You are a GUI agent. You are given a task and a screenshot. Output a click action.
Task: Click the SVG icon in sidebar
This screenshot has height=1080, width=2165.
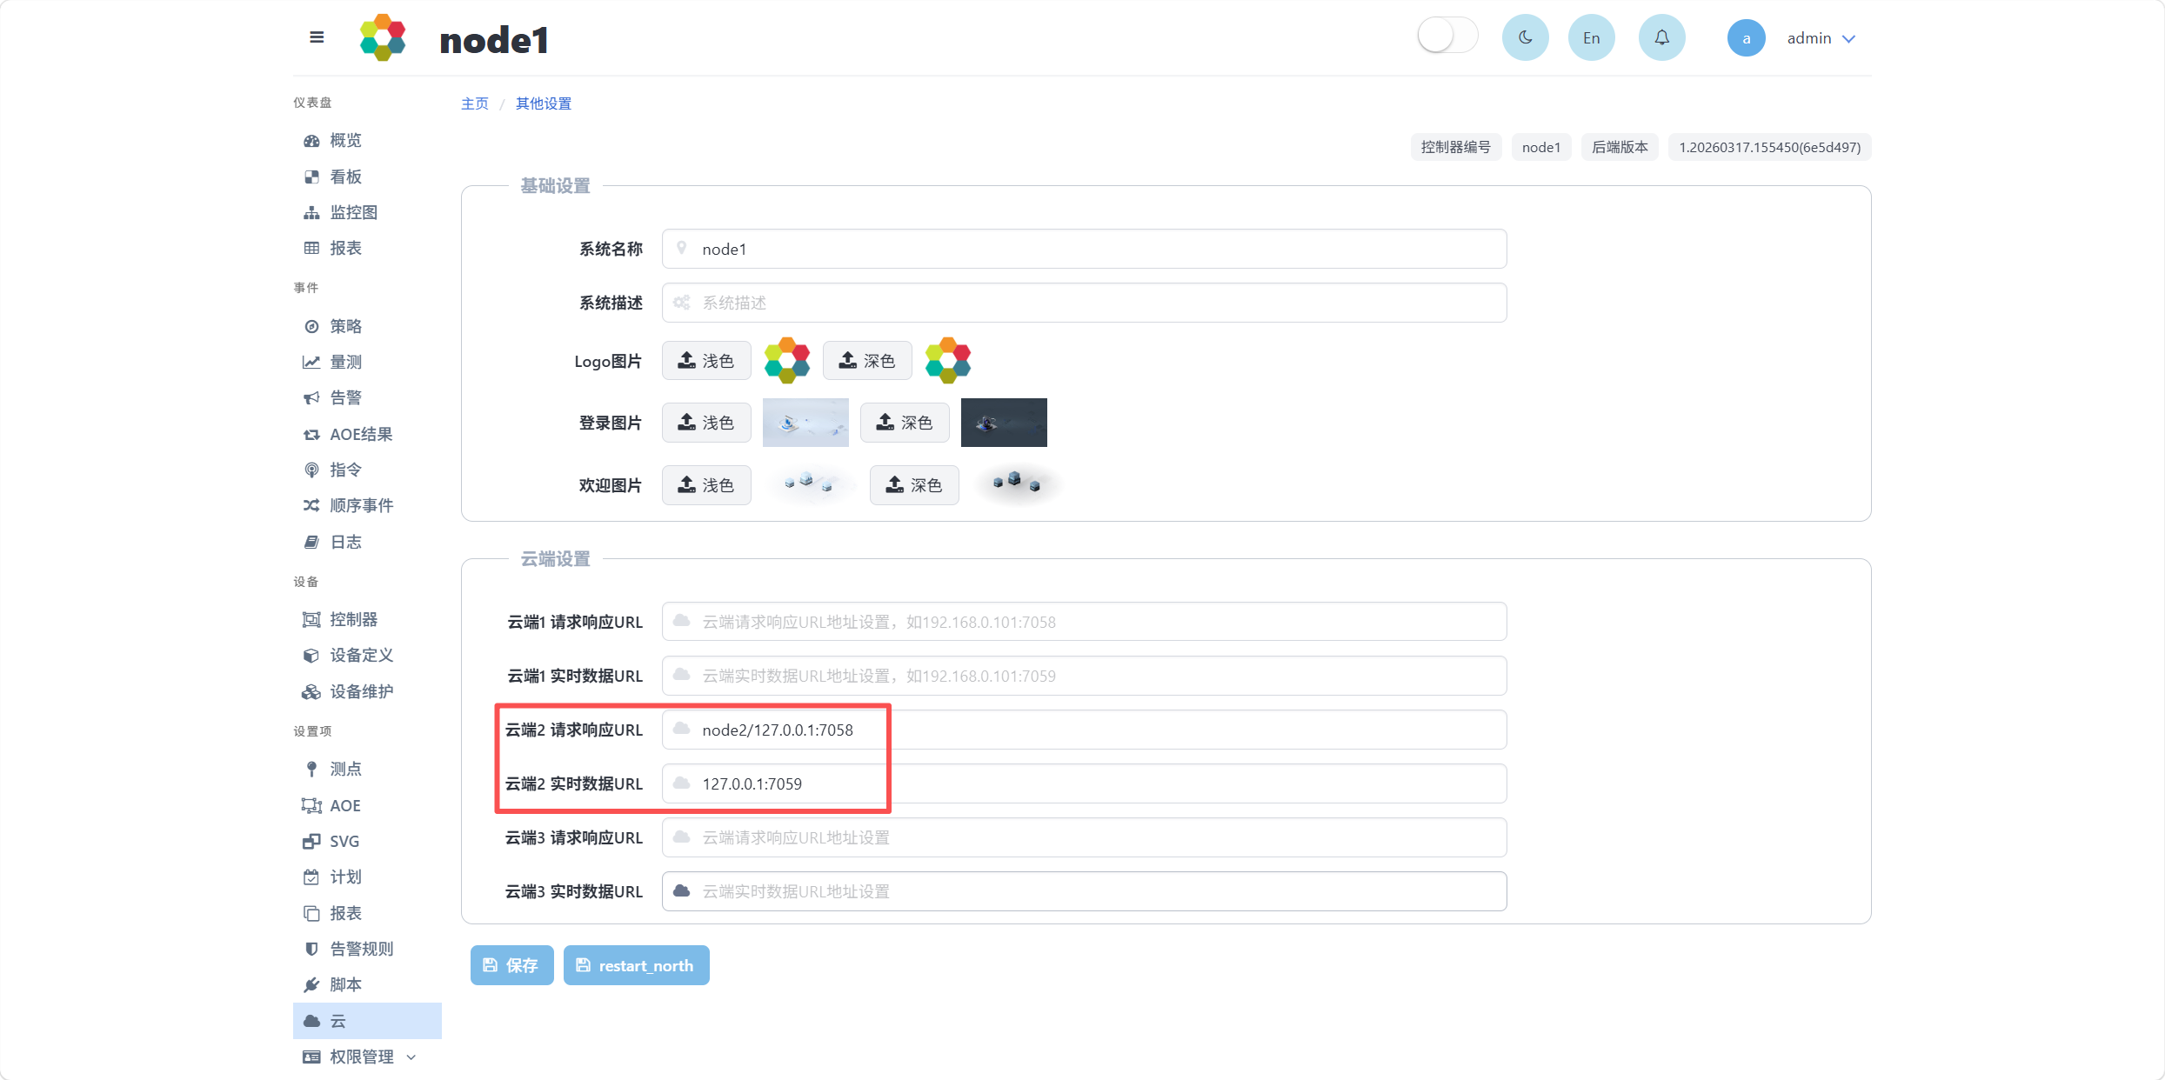click(x=311, y=841)
